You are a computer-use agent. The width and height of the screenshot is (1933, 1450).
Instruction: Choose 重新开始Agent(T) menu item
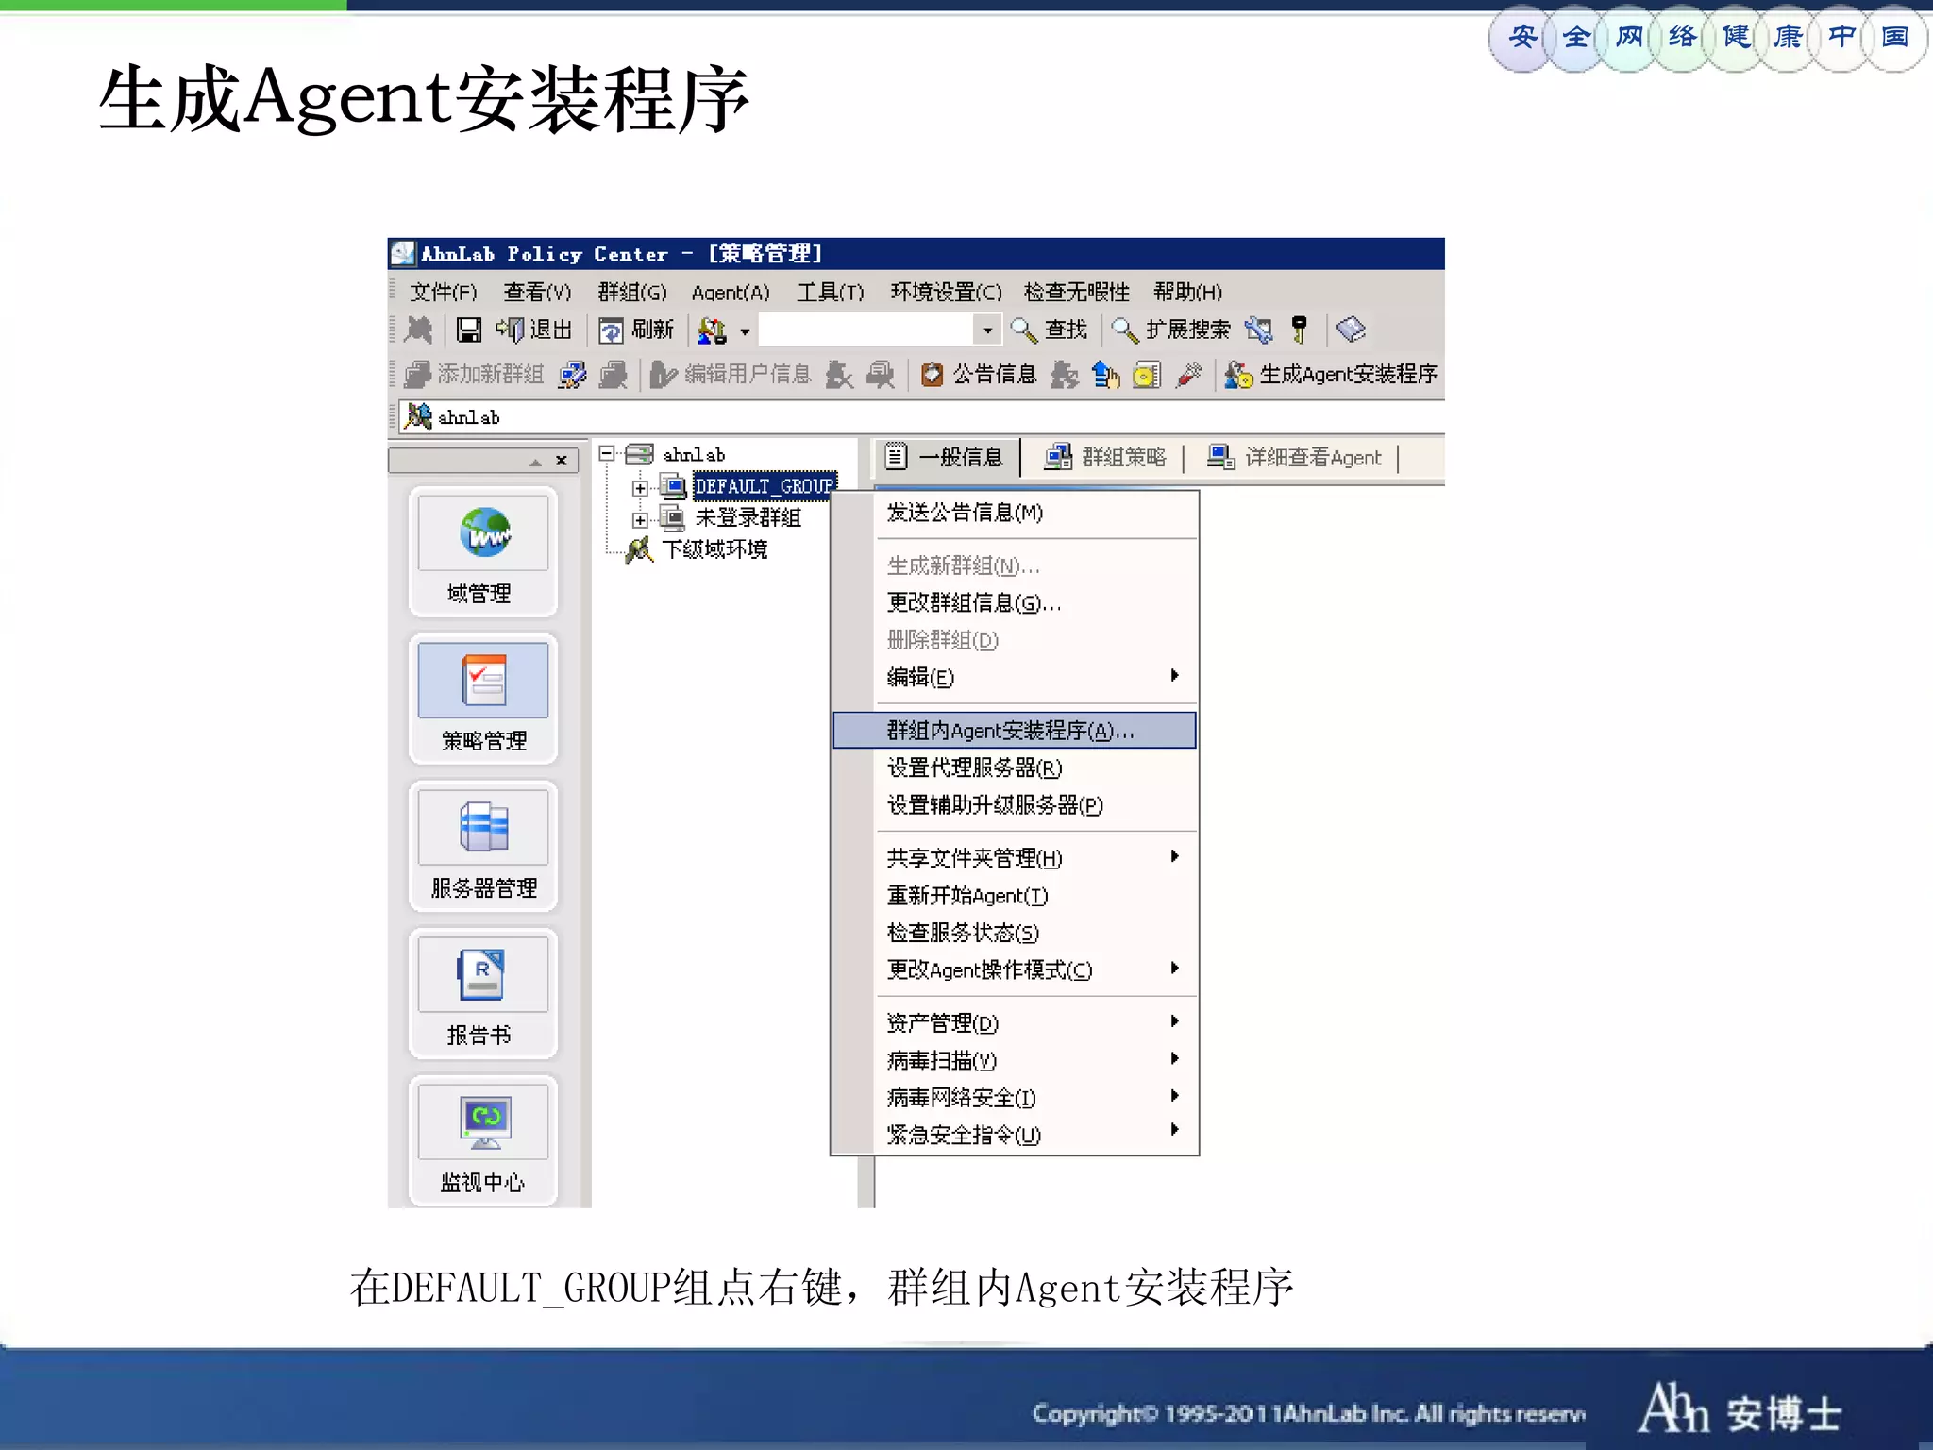1015,895
